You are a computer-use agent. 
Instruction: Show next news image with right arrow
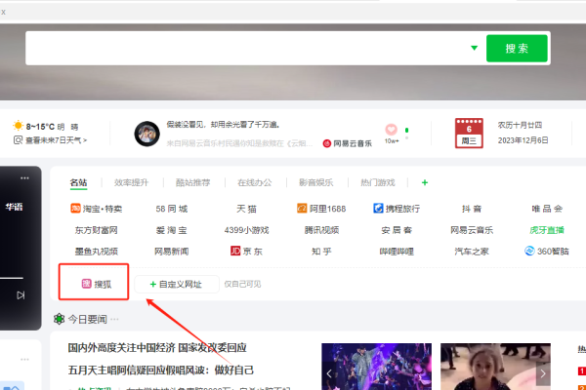(x=543, y=373)
